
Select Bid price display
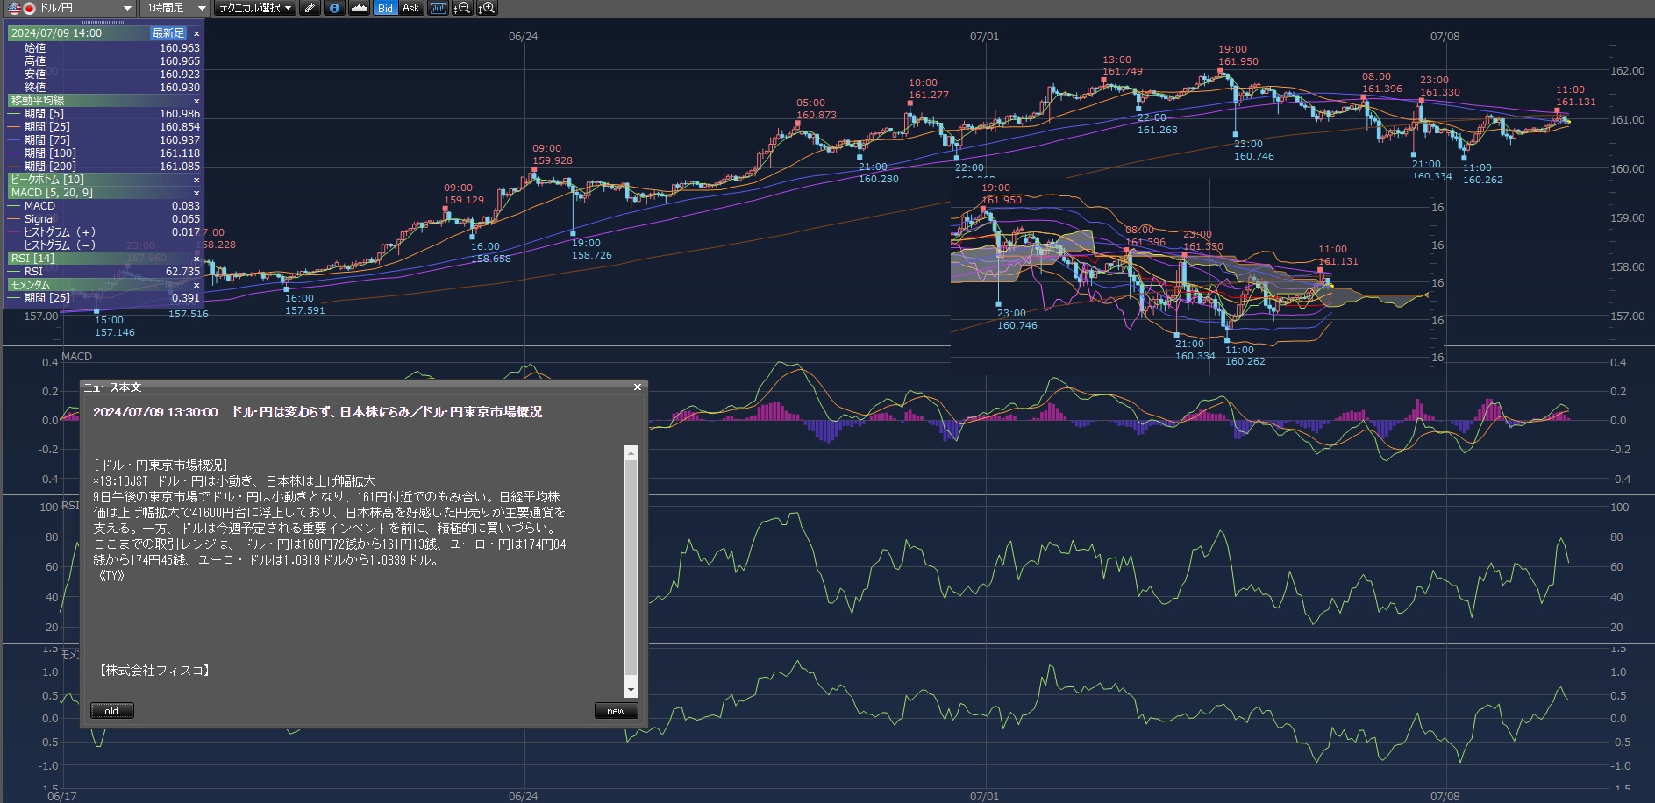385,8
